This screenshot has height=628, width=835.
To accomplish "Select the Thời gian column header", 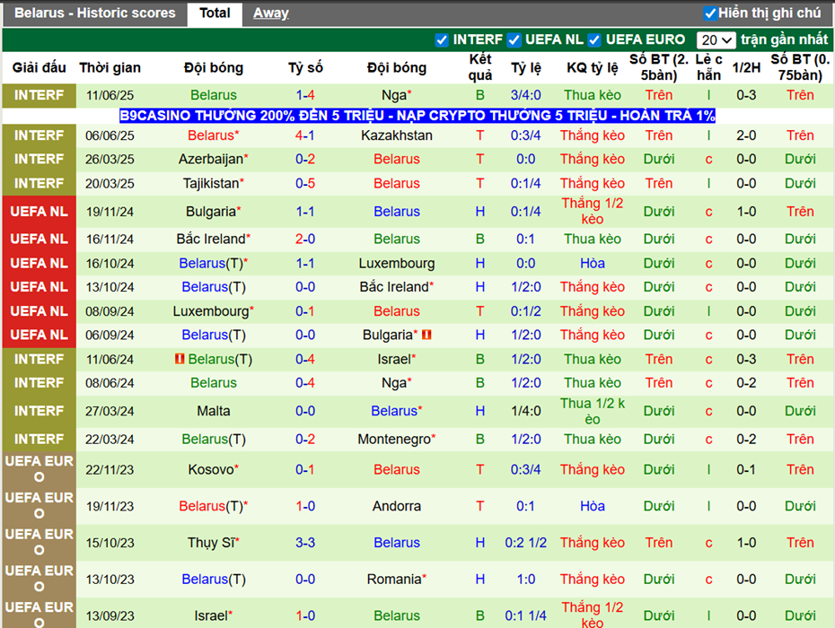I will [110, 67].
